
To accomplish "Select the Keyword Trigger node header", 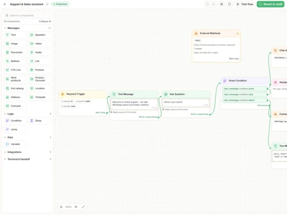I will pos(83,94).
